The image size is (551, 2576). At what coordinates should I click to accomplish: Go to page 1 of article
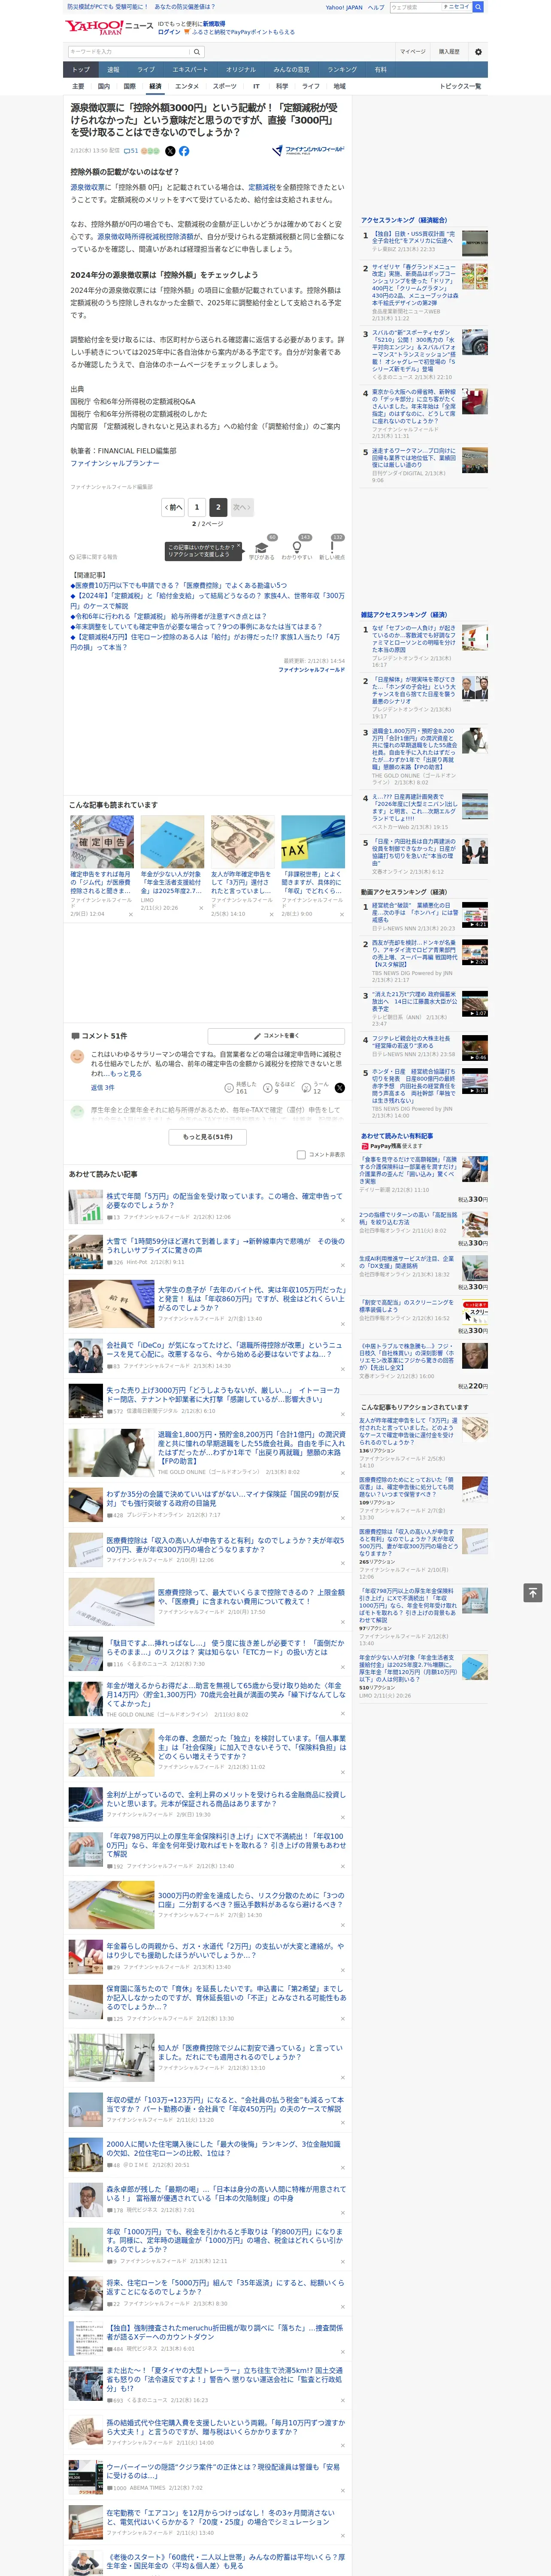(x=197, y=507)
